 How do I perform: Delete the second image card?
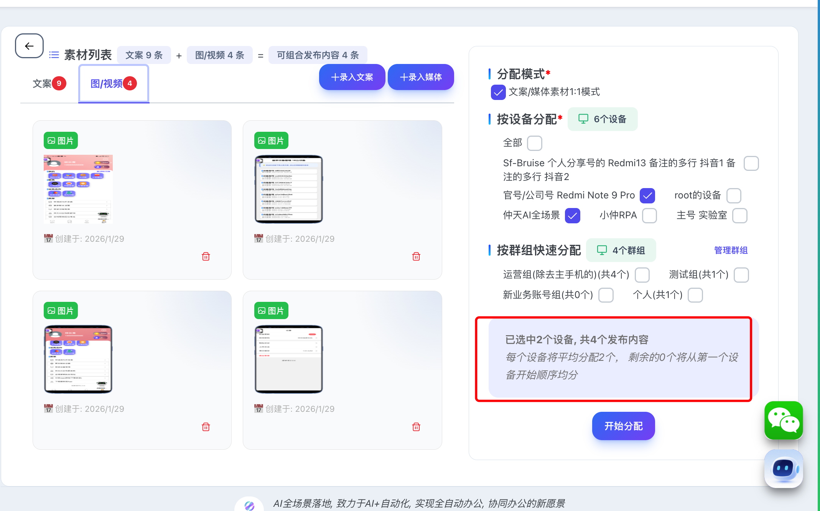click(x=416, y=257)
